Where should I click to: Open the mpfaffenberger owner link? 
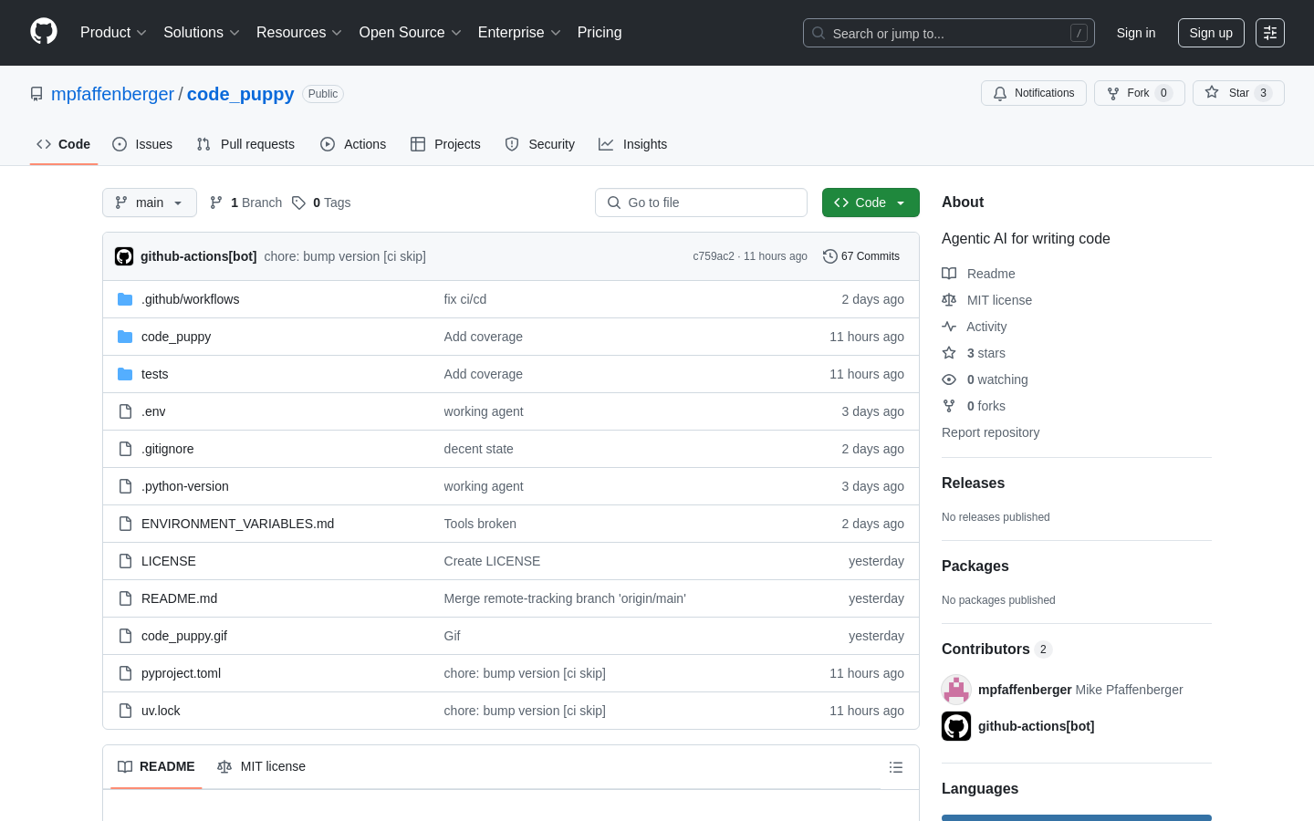coord(112,94)
